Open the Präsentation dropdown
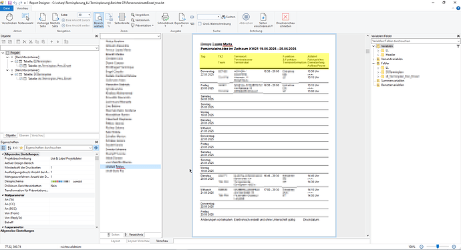This screenshot has width=461, height=250. pos(142,25)
